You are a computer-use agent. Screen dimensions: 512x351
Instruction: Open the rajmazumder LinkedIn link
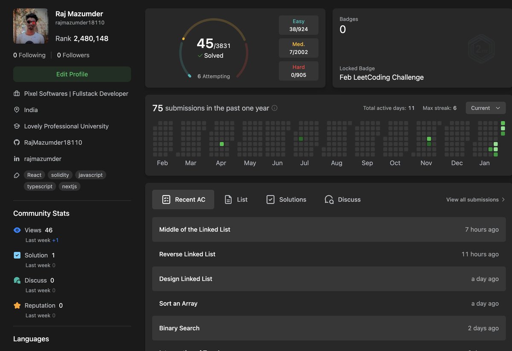tap(43, 158)
